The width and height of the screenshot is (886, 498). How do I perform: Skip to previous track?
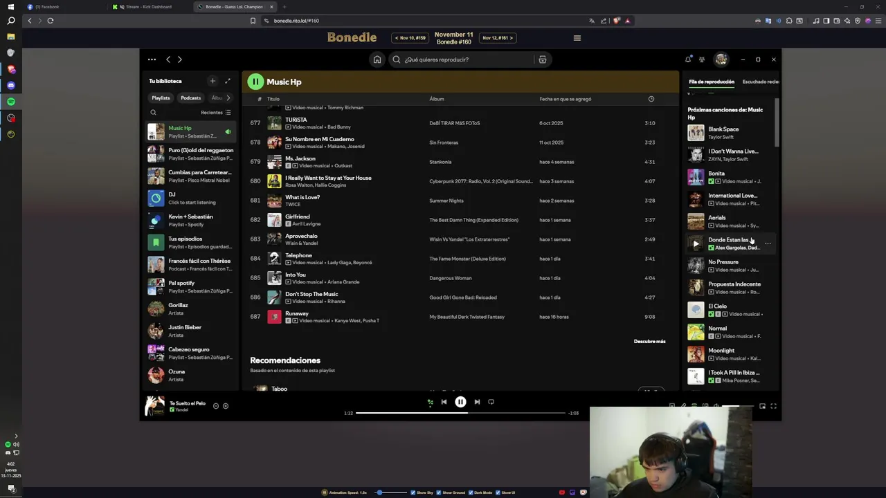tap(444, 402)
